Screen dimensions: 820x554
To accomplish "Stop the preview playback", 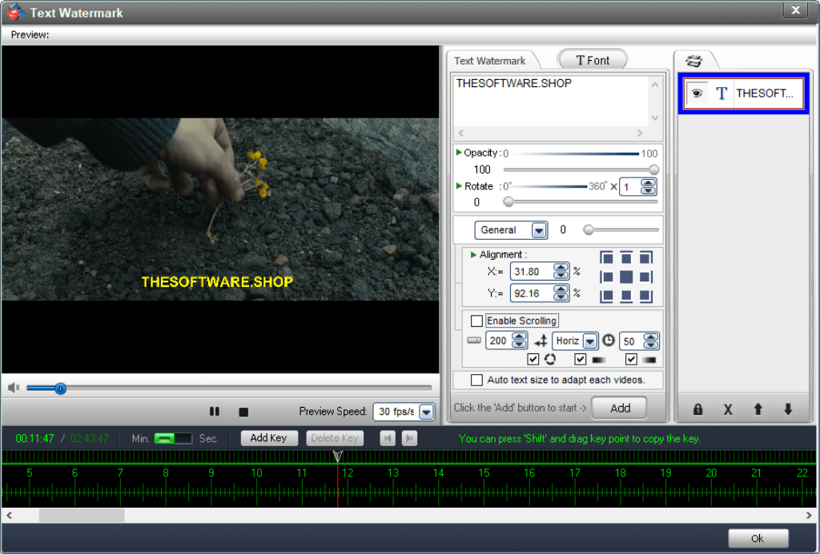I will click(243, 412).
